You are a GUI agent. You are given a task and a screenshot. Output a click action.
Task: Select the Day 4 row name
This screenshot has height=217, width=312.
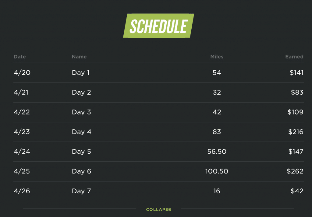(x=81, y=132)
